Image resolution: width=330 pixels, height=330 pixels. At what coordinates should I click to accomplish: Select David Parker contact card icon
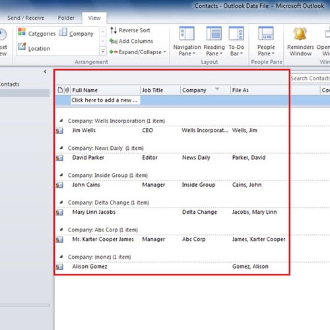click(59, 158)
